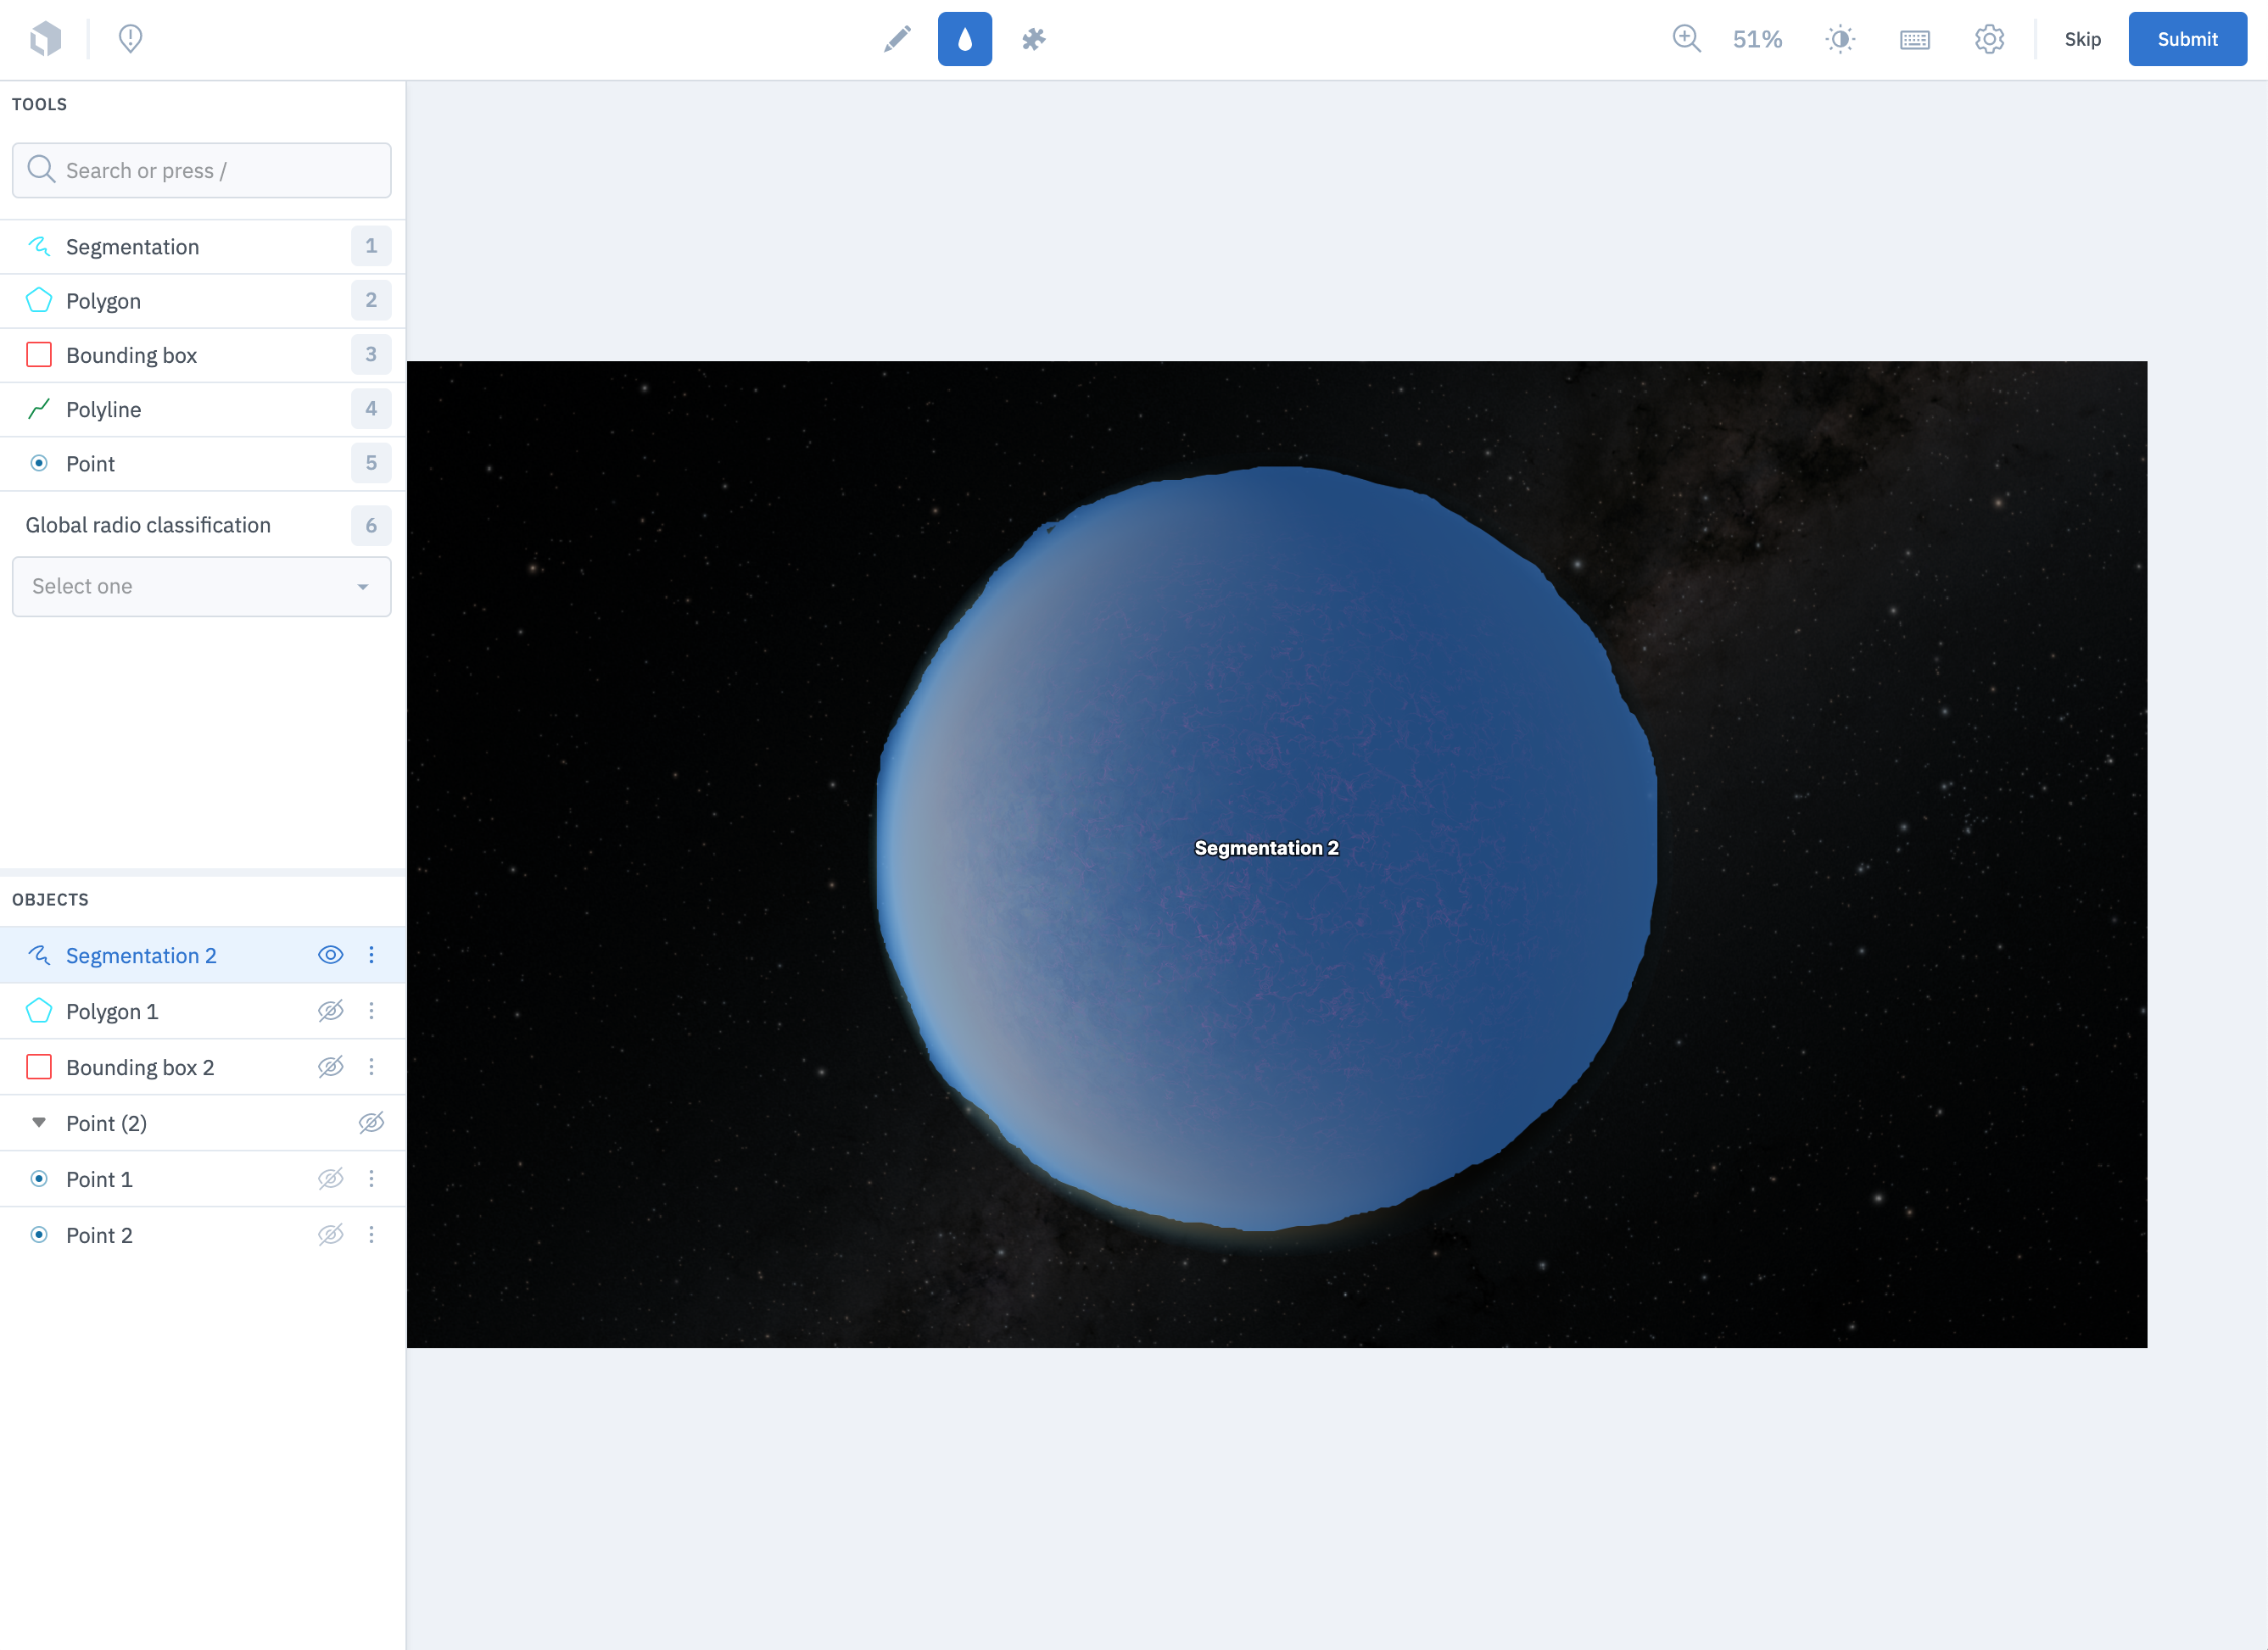
Task: Open Segmentation 2 more options menu
Action: click(371, 956)
